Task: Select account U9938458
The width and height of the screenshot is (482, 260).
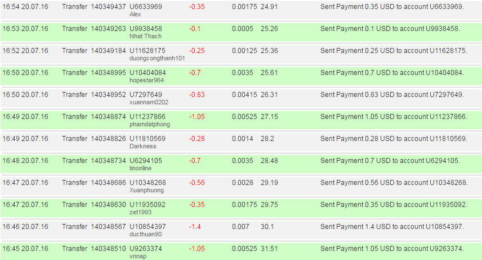Action: [146, 29]
